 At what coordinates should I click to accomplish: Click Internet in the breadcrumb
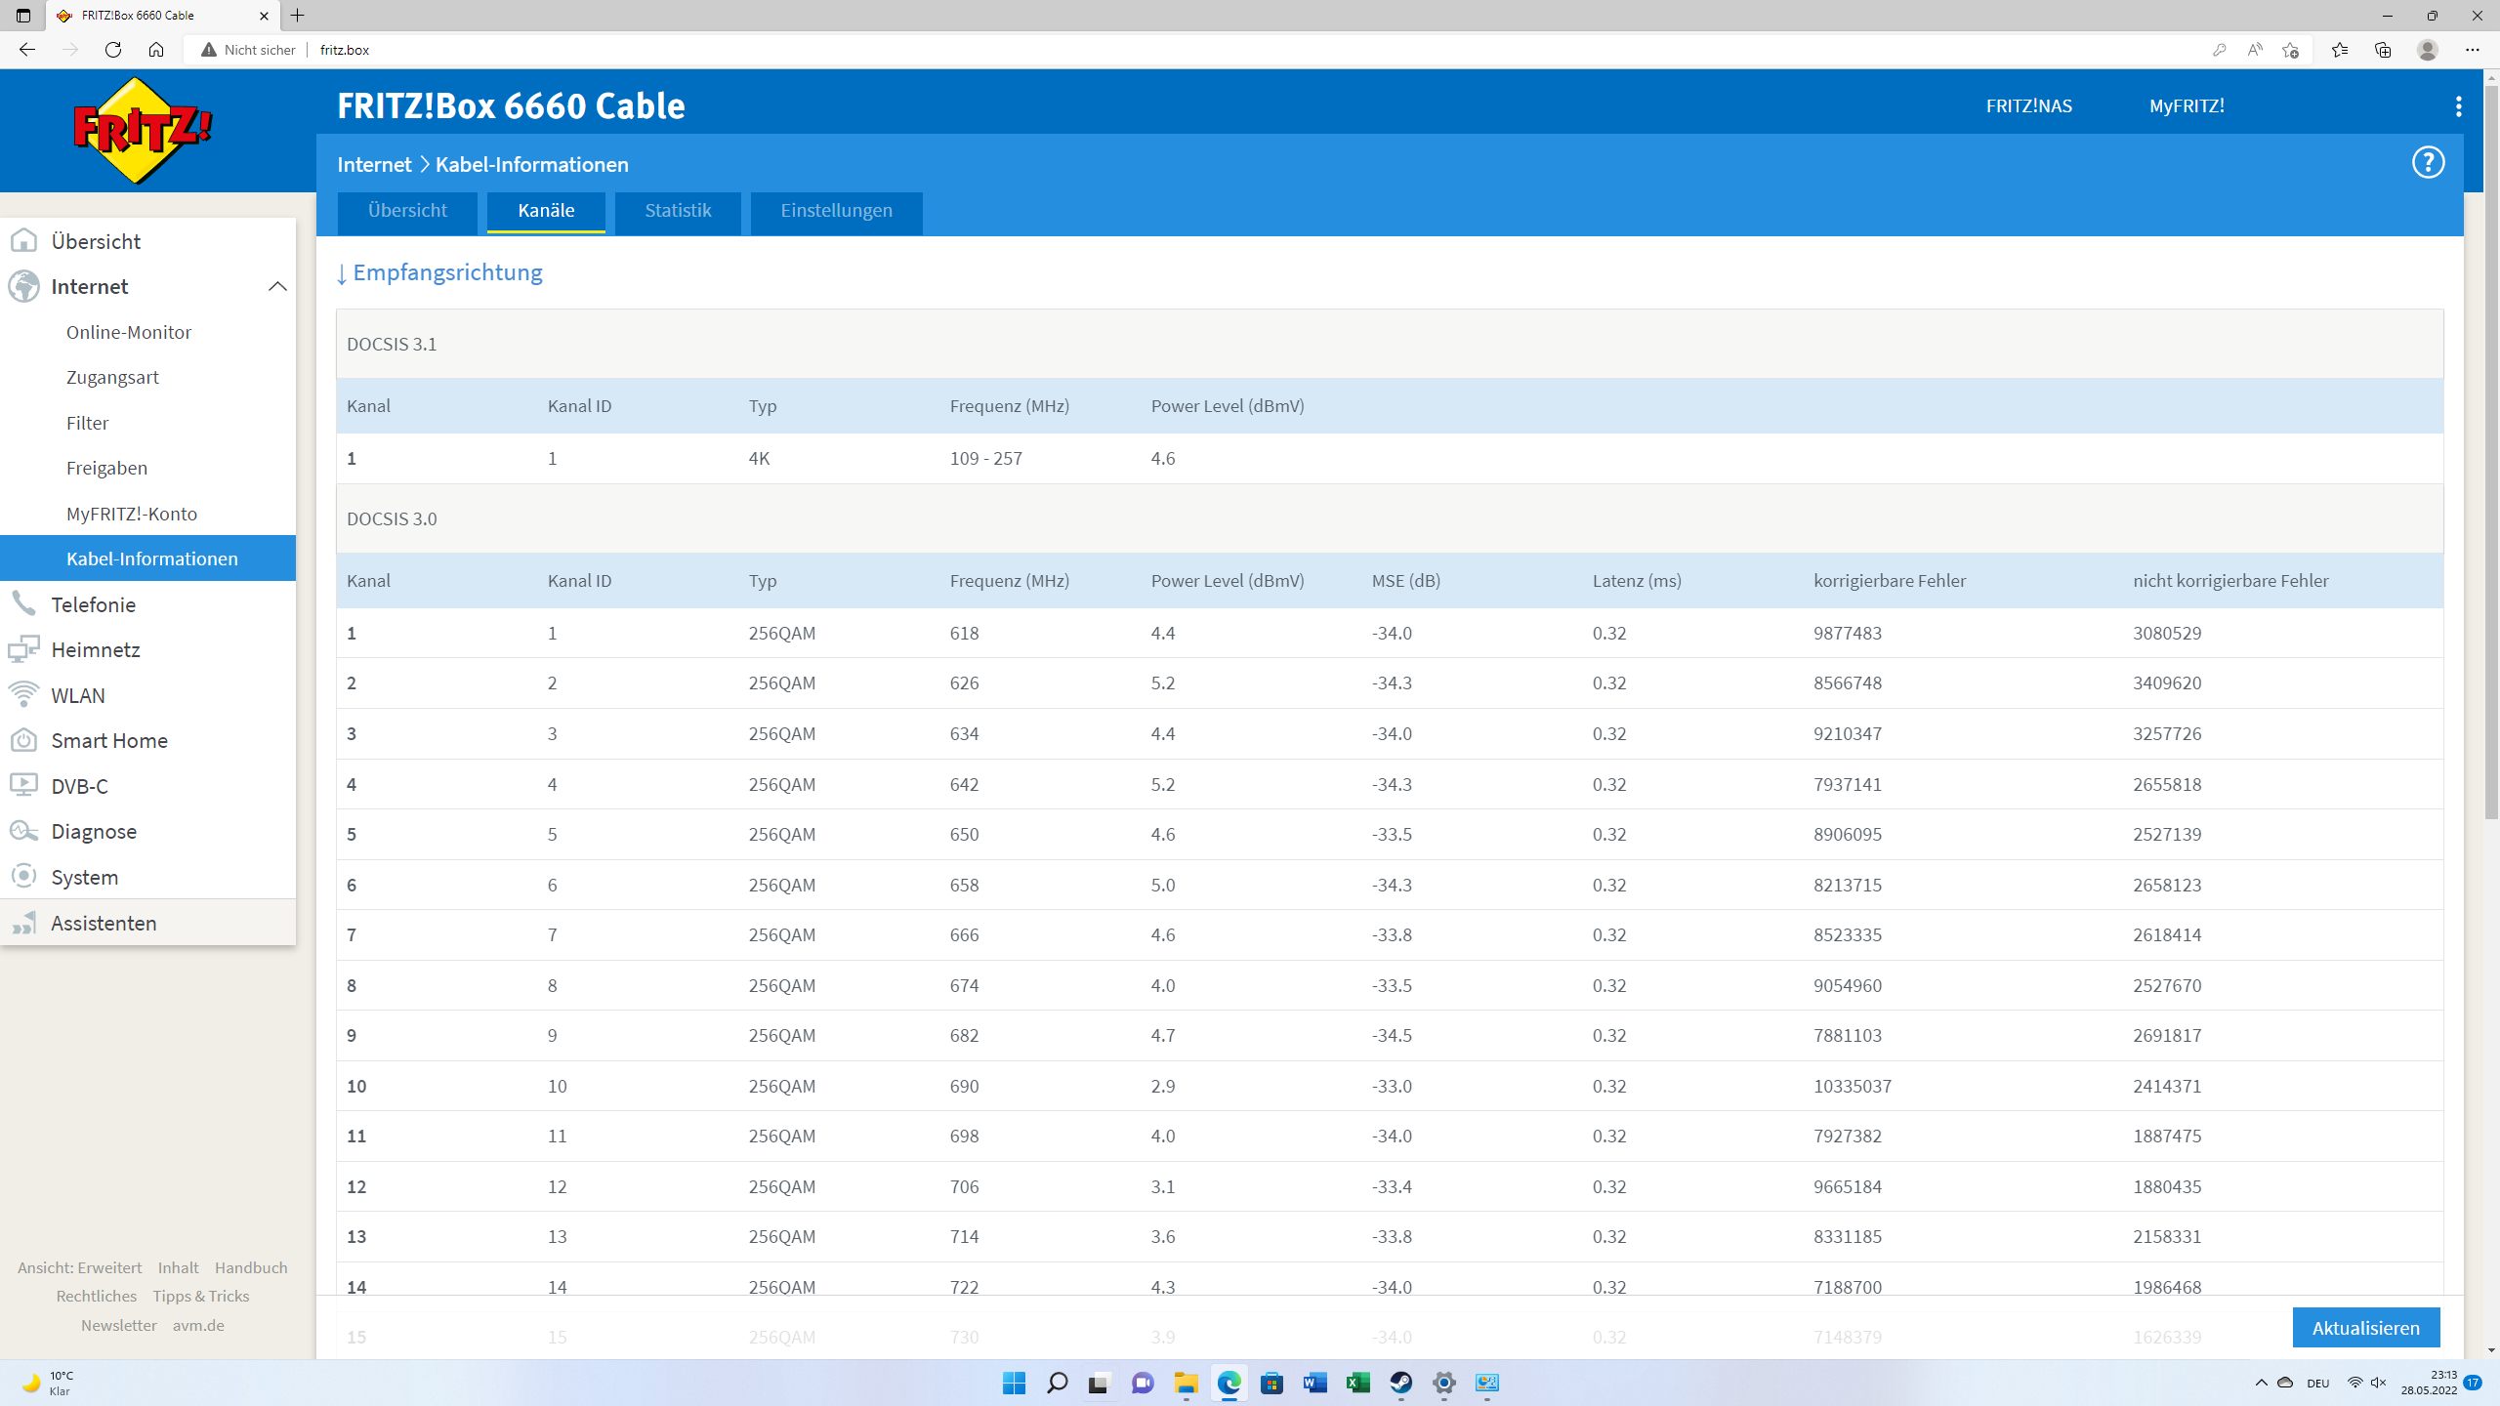pos(374,164)
